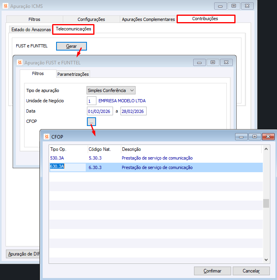This screenshot has width=277, height=280.
Task: Click description in the 5.30.3 row
Action: [157, 158]
